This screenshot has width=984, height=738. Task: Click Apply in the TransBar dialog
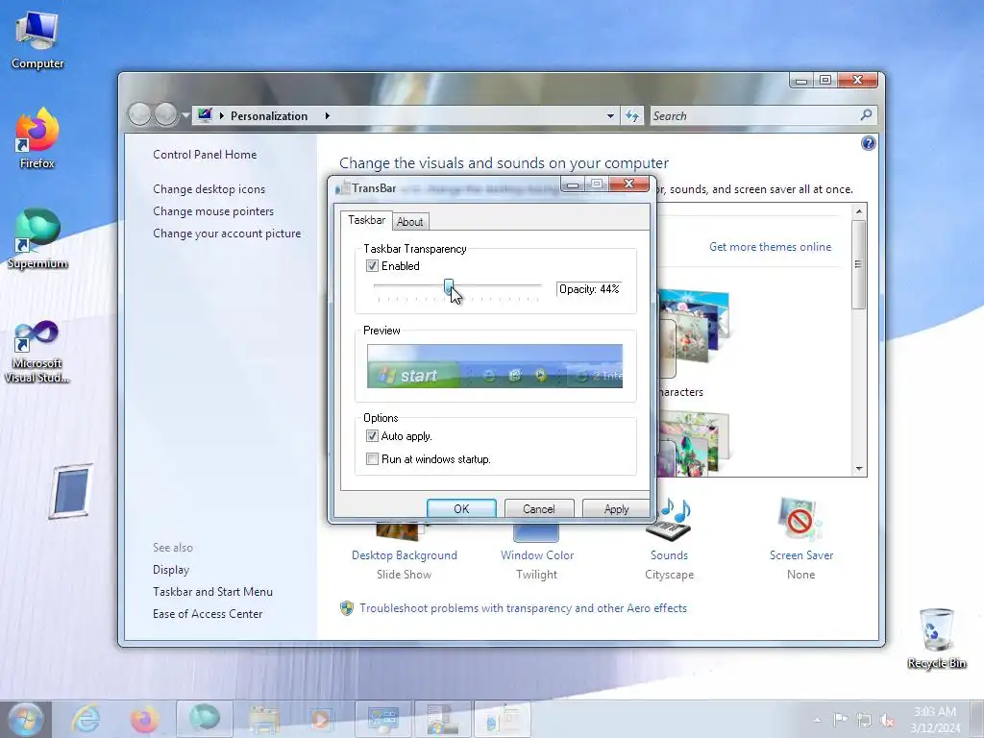tap(616, 509)
